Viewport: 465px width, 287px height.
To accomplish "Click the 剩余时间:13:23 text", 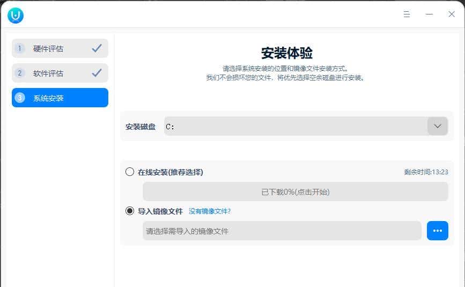I will [x=426, y=172].
